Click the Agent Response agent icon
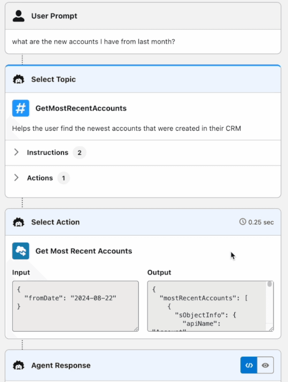This screenshot has width=288, height=382. click(x=19, y=366)
